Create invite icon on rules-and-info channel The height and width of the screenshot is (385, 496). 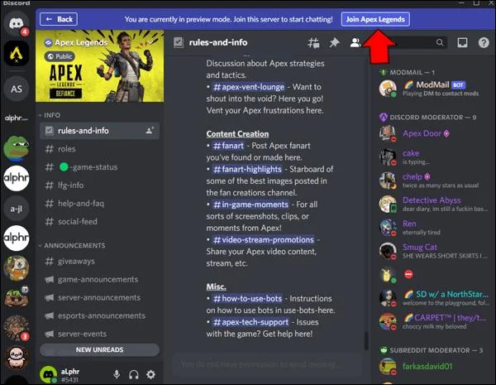coord(150,130)
